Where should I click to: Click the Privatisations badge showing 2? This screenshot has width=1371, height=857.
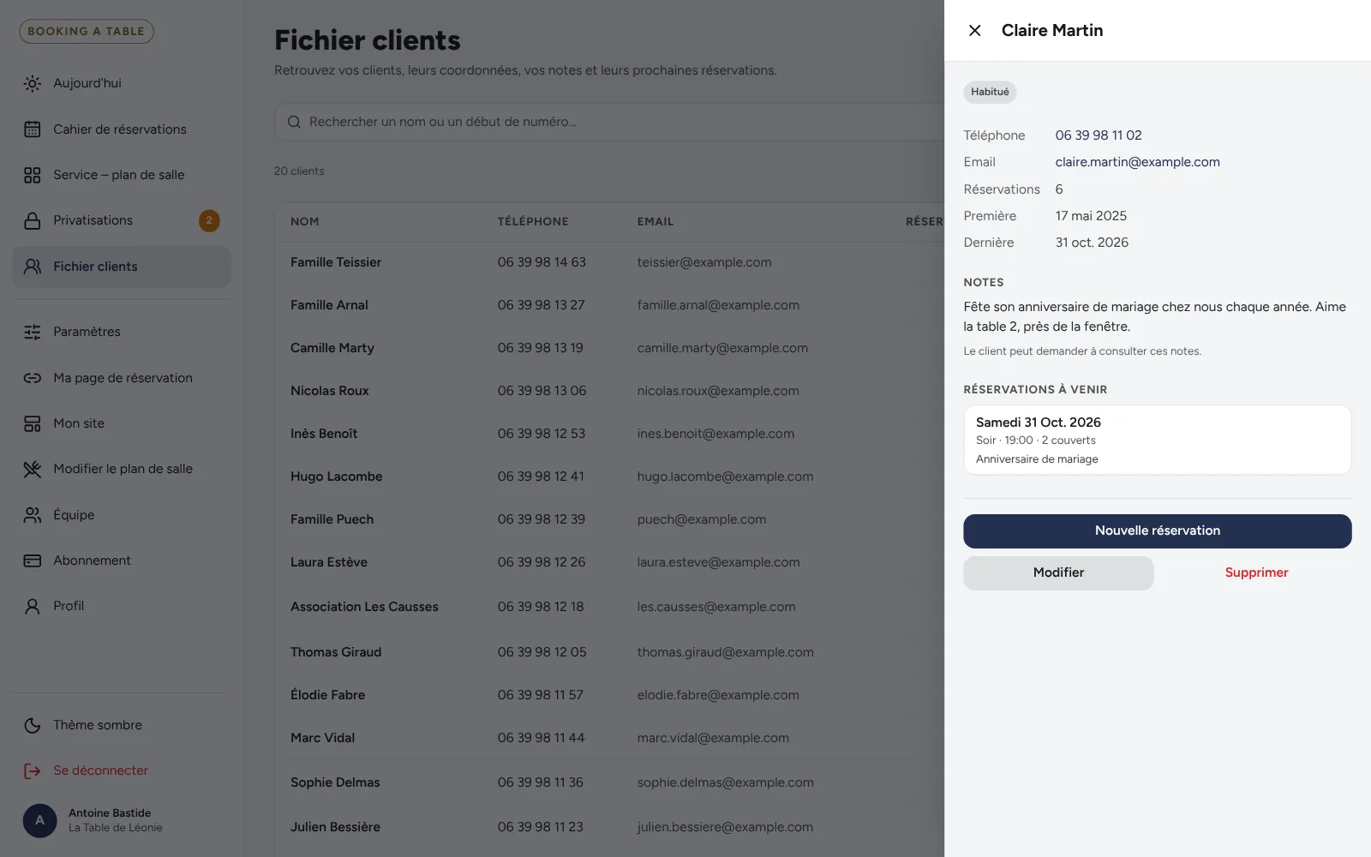tap(209, 220)
